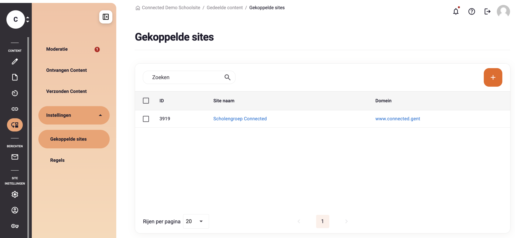
Task: Click the key icon in sidebar
Action: pyautogui.click(x=15, y=226)
